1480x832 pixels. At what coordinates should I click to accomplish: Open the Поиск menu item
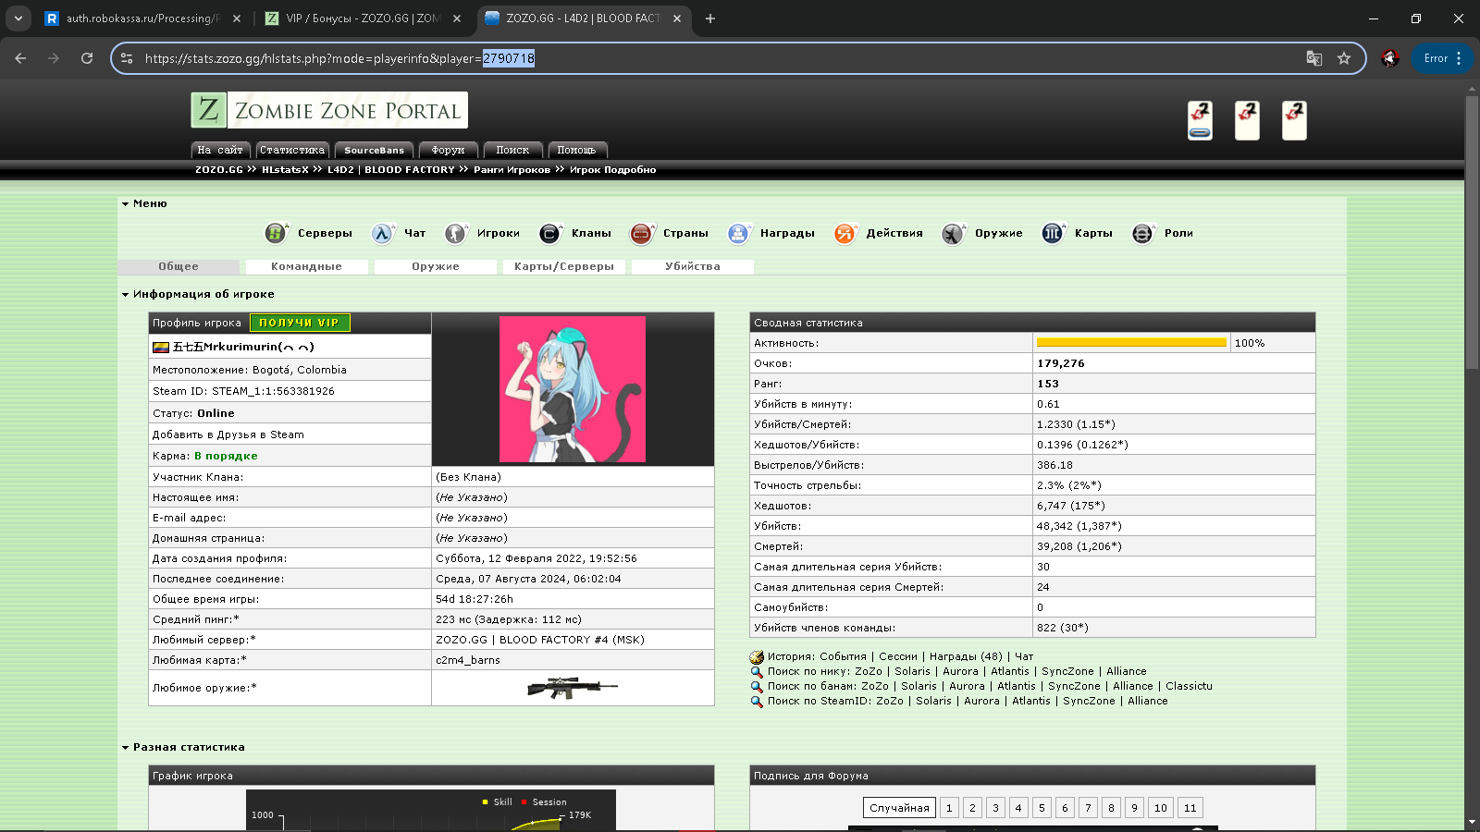pos(512,150)
